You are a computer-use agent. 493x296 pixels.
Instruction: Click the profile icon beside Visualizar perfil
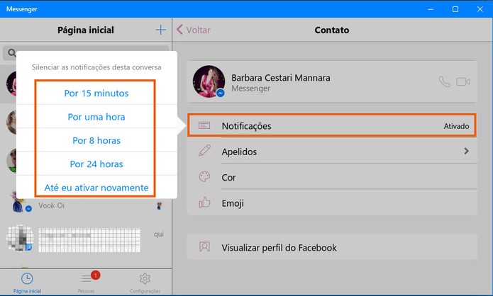[x=204, y=246]
